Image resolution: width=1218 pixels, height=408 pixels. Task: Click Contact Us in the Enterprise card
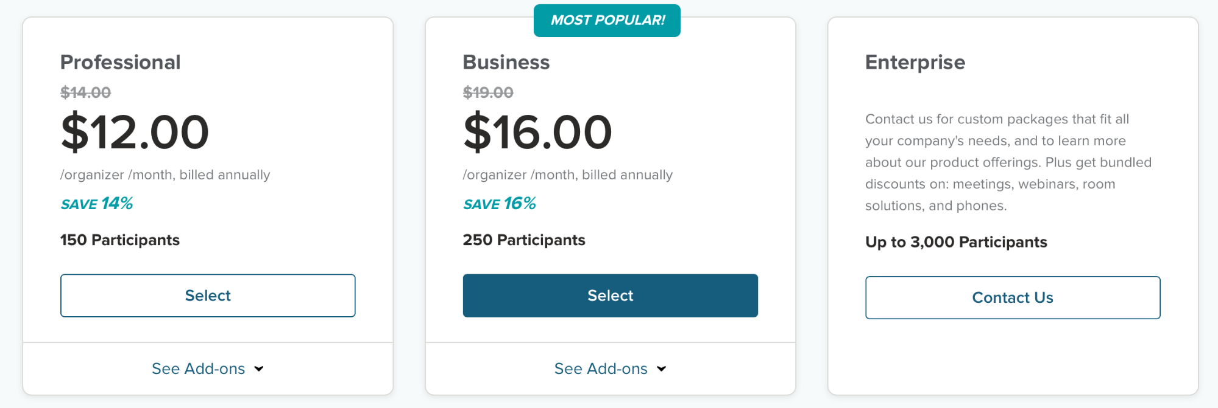point(1013,297)
